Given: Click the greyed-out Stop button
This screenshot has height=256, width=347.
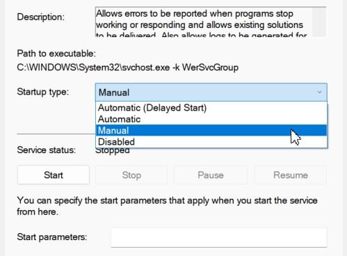Looking at the screenshot, I should click(131, 175).
